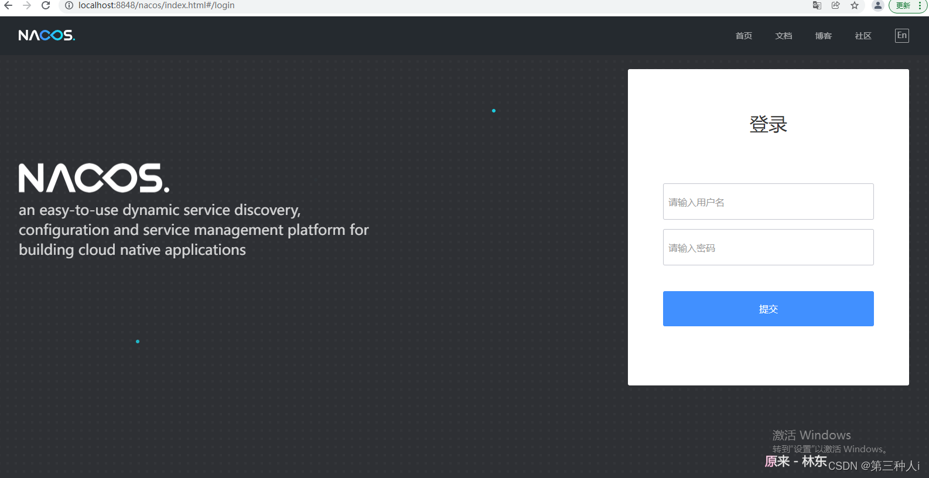The image size is (929, 478).
Task: Click the 'an easy-to-use dynamic service discovery' text
Action: [160, 210]
